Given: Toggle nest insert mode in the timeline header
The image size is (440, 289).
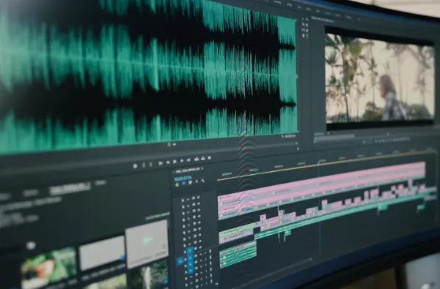Looking at the screenshot, I should [177, 184].
